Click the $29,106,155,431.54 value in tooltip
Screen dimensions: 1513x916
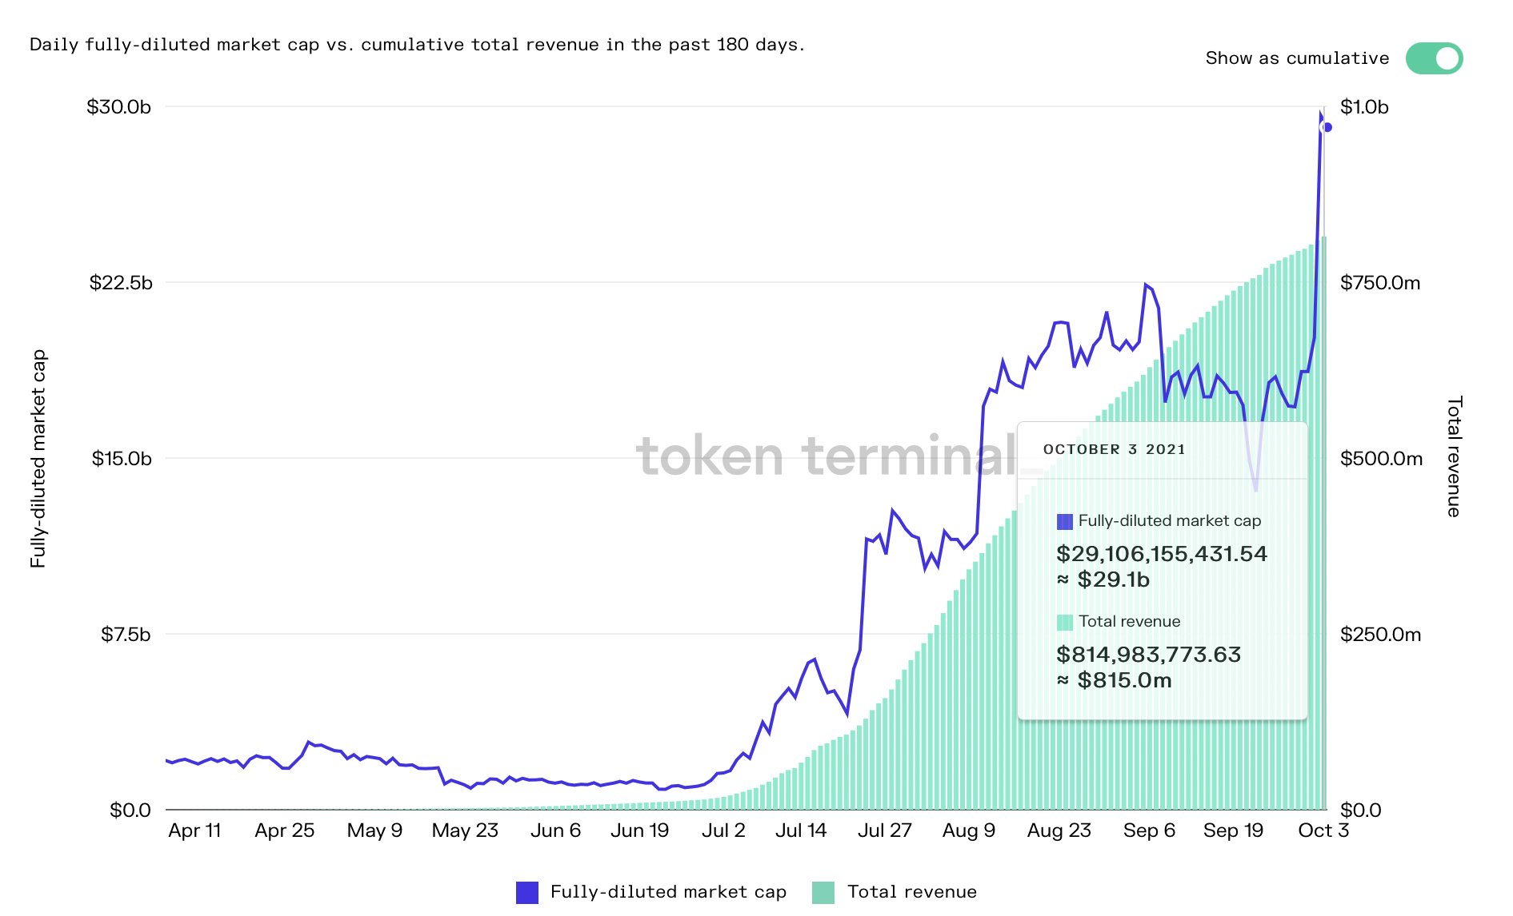point(1162,554)
